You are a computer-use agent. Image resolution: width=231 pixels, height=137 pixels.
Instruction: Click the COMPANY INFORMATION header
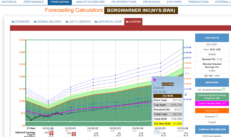point(212,129)
